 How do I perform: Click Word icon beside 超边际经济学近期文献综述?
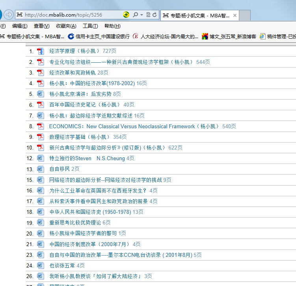click(x=40, y=116)
